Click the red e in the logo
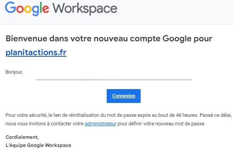The image size is (233, 150). click(46, 9)
